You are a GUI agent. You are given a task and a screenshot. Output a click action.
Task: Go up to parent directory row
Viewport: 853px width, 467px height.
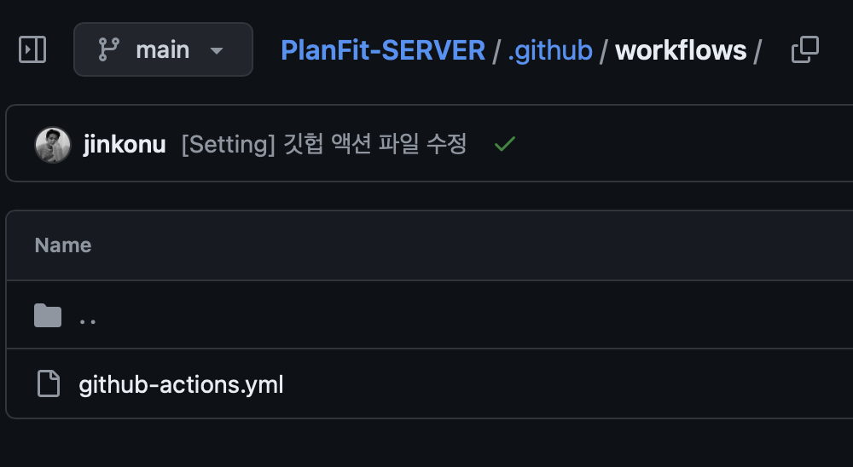[x=430, y=314]
